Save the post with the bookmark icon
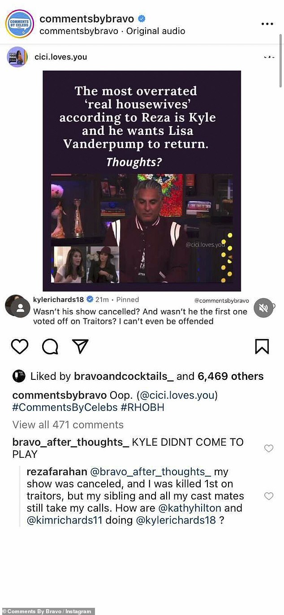The height and width of the screenshot is (615, 284). click(262, 347)
